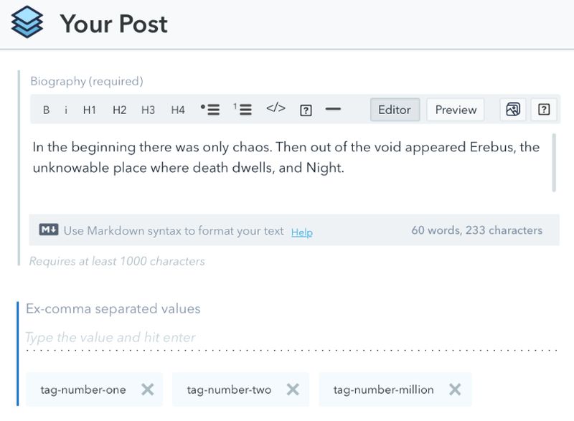Insert a Heading 1 using the H1 icon
The image size is (574, 421).
point(88,110)
